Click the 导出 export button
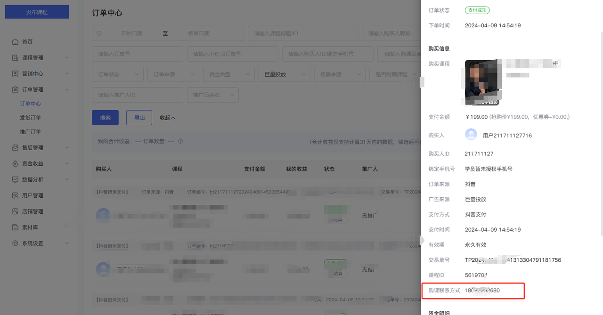603x315 pixels. (139, 118)
